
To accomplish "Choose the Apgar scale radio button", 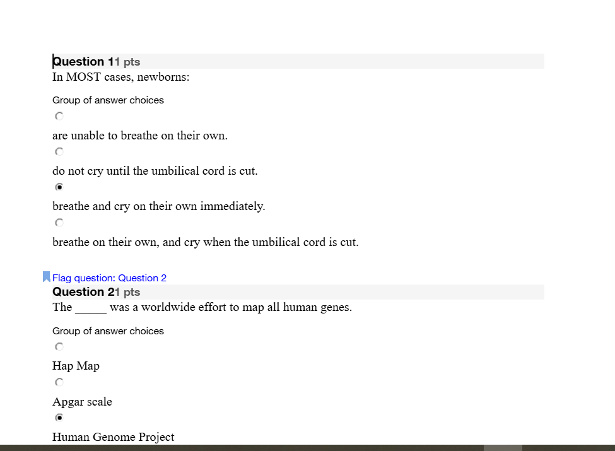I will (59, 382).
